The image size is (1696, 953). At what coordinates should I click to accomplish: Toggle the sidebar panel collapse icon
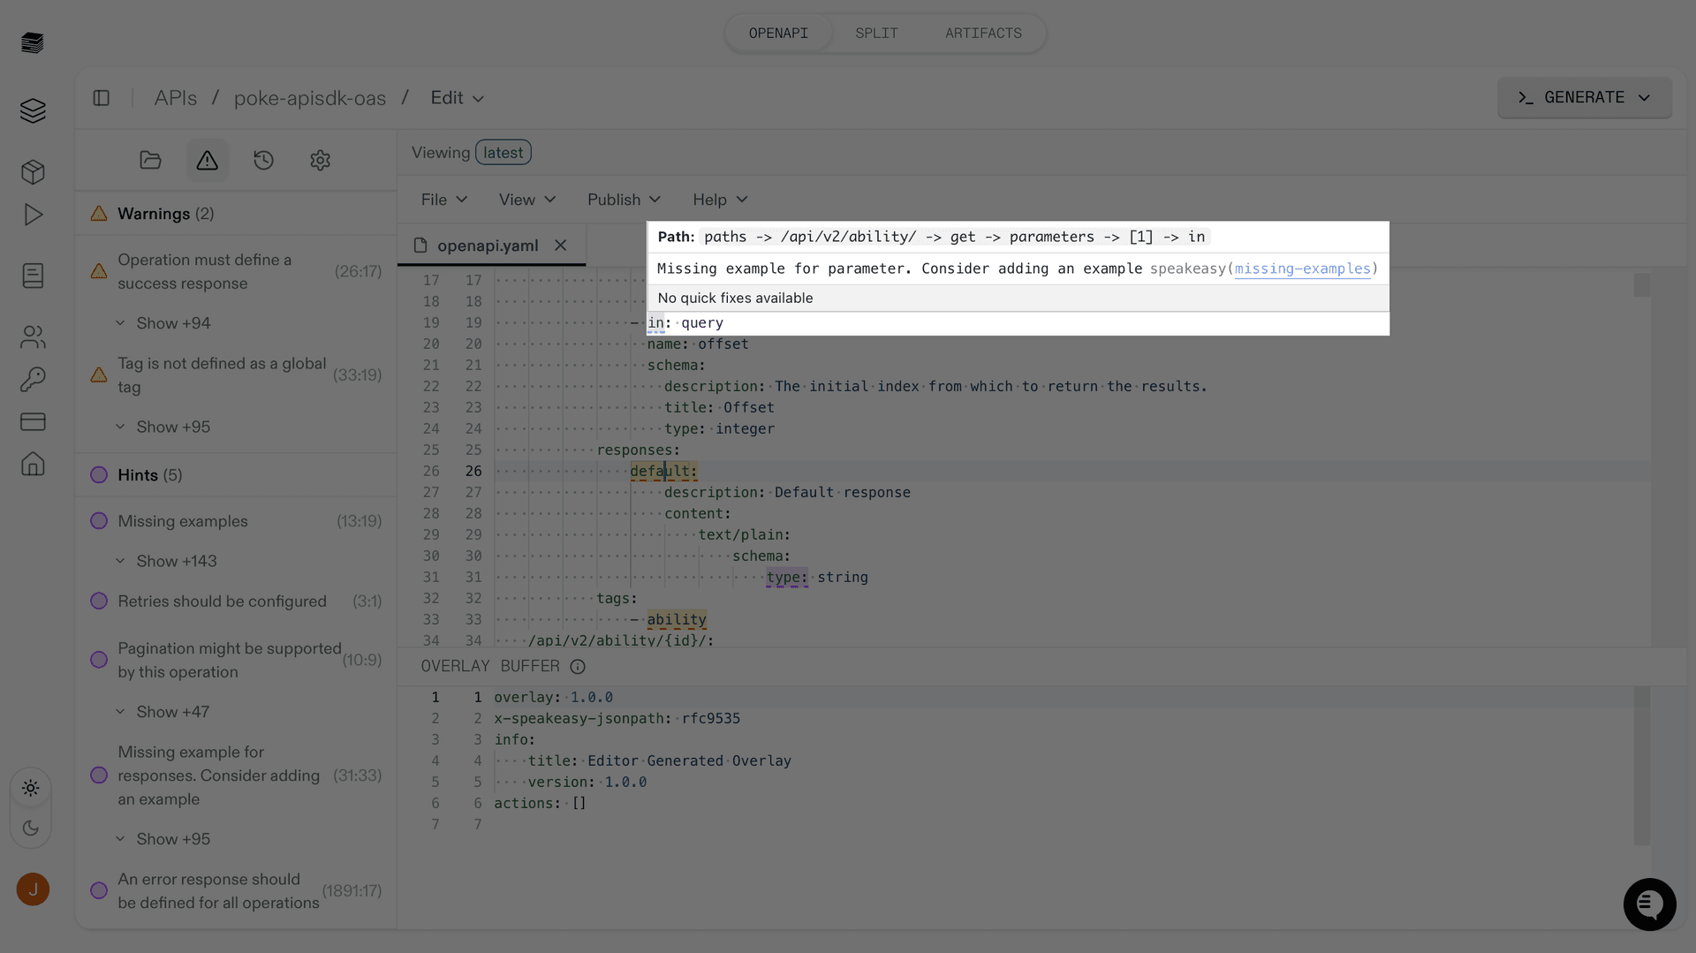(x=102, y=98)
